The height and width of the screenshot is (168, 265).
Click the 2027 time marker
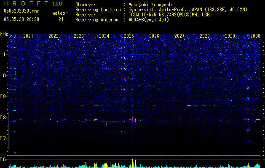point(179,36)
